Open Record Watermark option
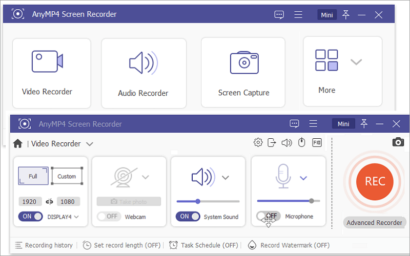This screenshot has height=256, width=410. pos(289,245)
